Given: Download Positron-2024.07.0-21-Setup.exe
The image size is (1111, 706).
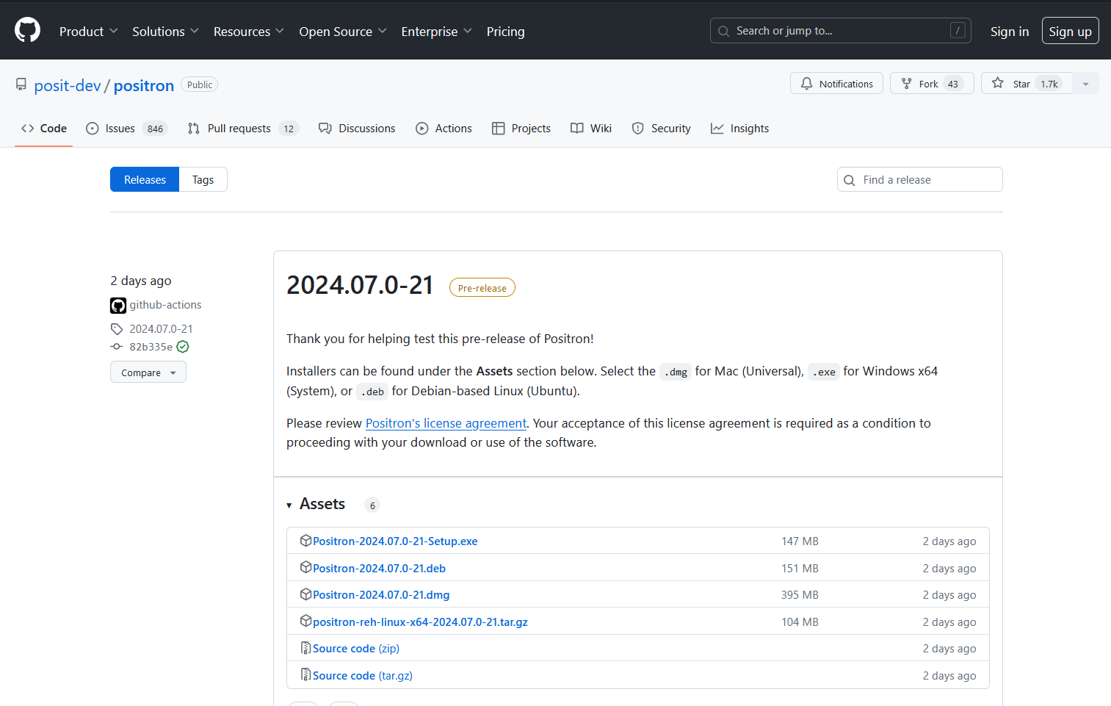Looking at the screenshot, I should coord(394,541).
